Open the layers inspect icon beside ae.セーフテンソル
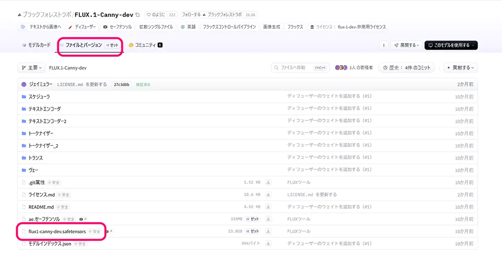 click(x=83, y=219)
